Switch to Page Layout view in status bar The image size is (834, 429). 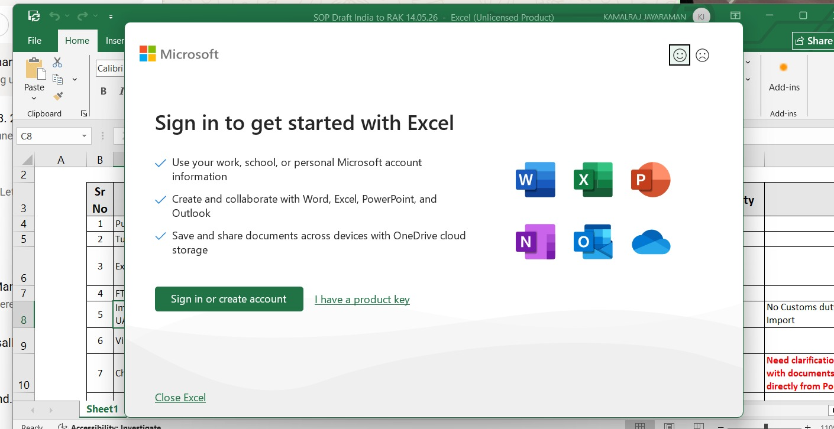click(669, 425)
